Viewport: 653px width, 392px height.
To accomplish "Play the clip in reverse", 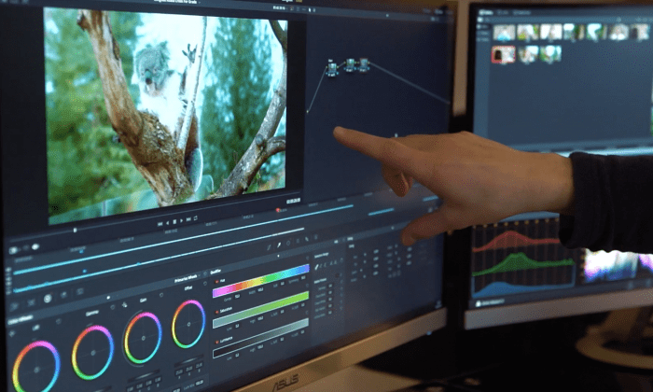I will tap(167, 223).
